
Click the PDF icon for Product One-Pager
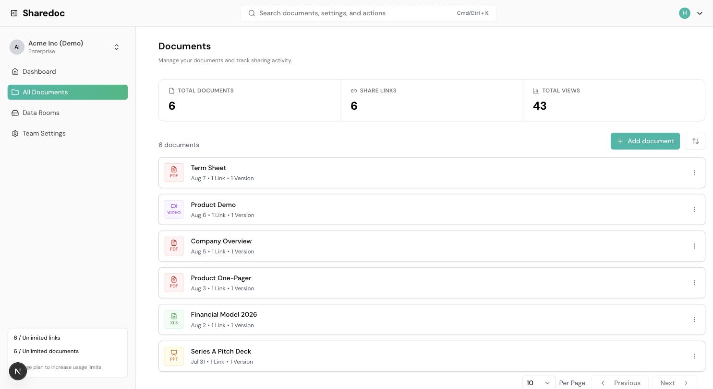[x=174, y=283]
